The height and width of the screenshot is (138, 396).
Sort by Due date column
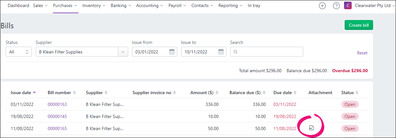pyautogui.click(x=285, y=93)
